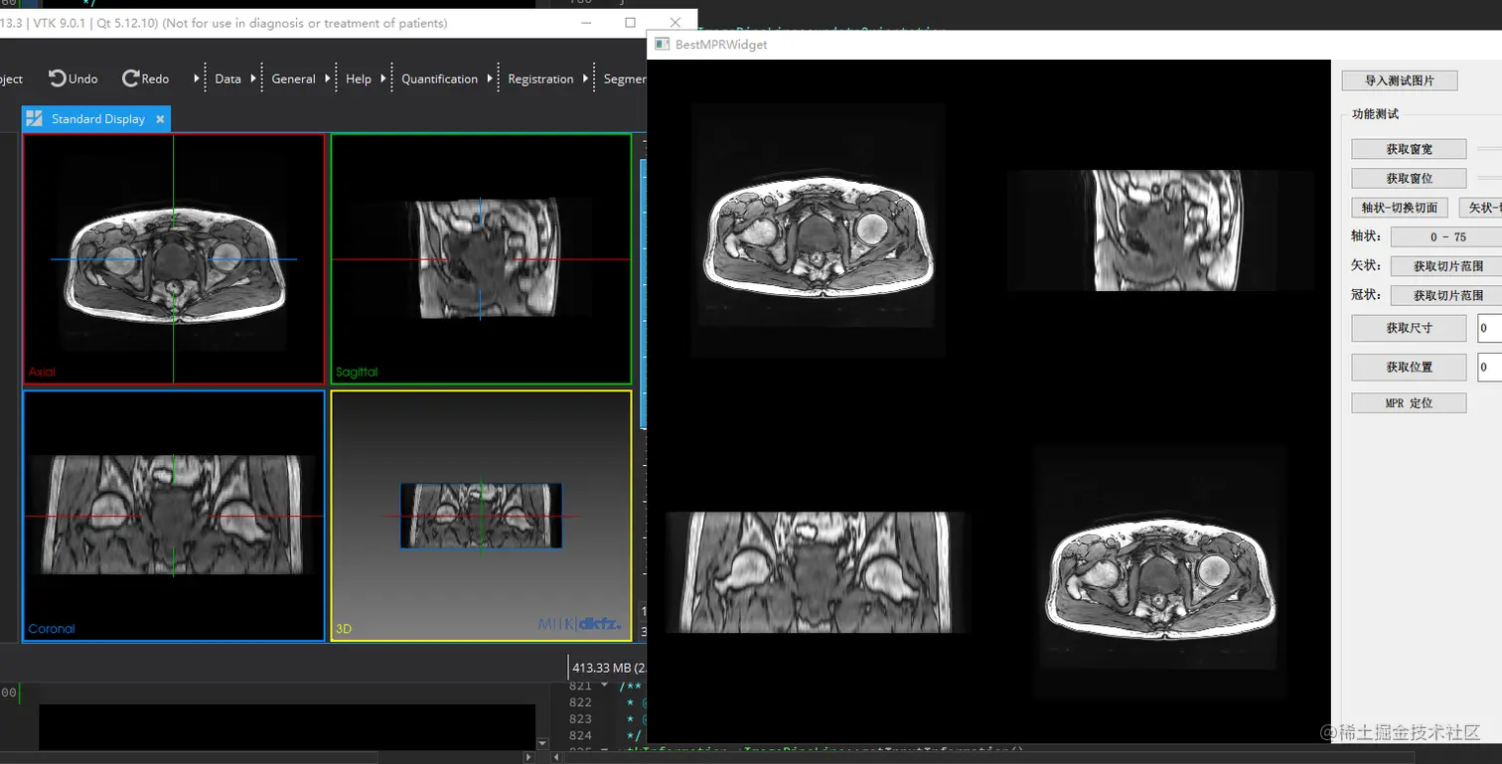Click the 轴状-切换切面 button
Screen dimensions: 1502x764
click(x=1399, y=208)
